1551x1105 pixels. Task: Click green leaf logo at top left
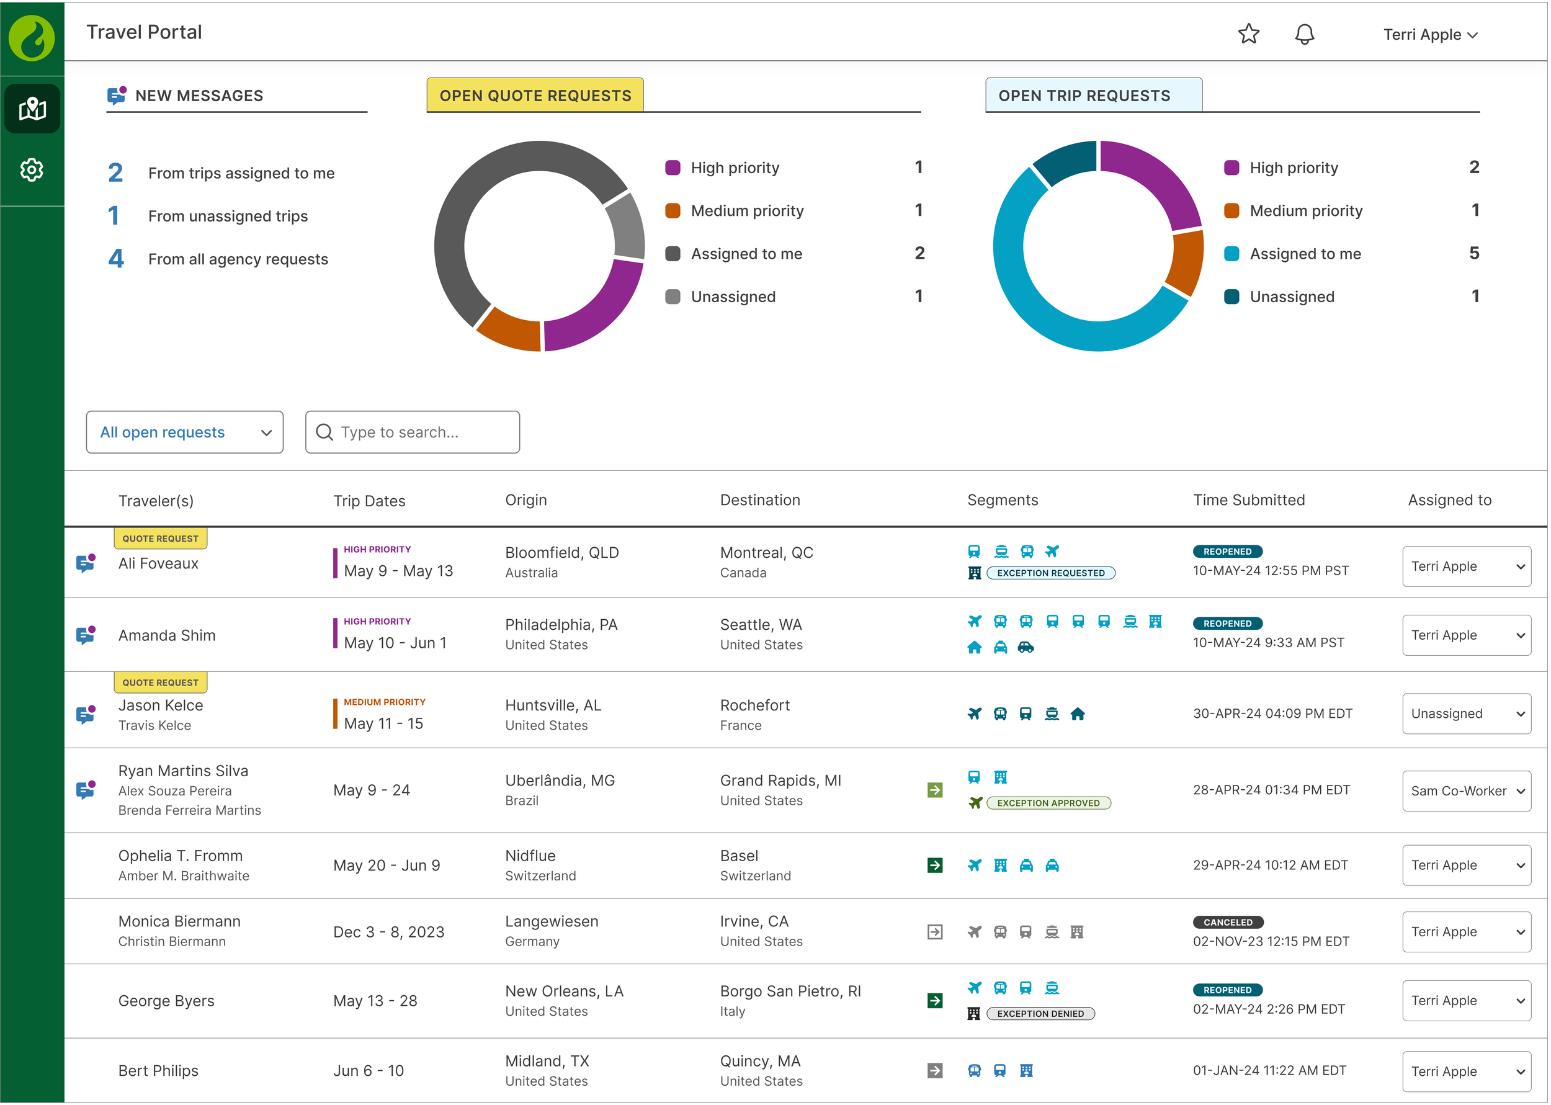[31, 37]
